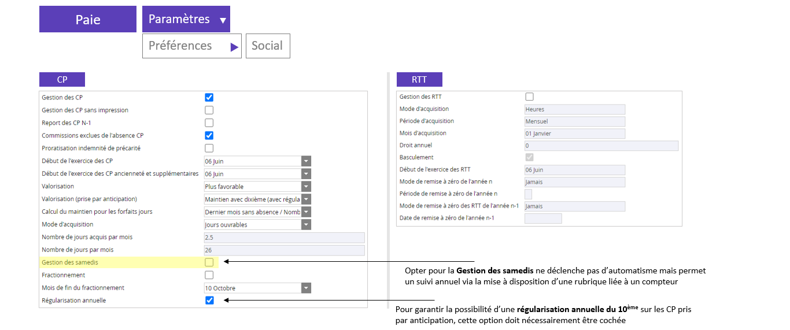
Task: Expand the Paramètres dropdown menu
Action: tap(186, 19)
